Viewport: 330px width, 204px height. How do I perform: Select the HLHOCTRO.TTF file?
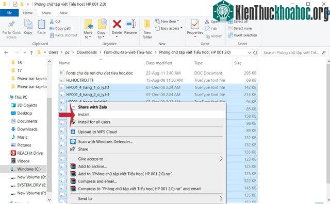80,80
